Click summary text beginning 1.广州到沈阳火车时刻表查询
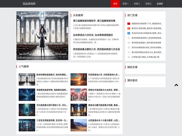The height and width of the screenshot is (136, 182). (x=104, y=80)
